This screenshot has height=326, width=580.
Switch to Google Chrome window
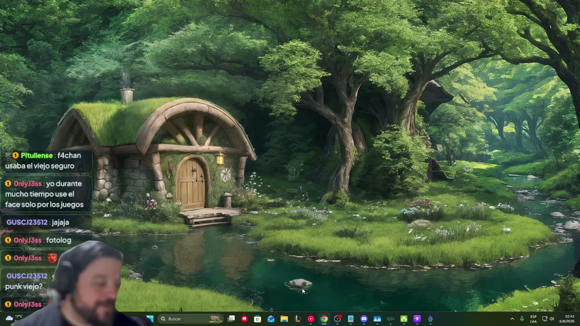pos(324,319)
